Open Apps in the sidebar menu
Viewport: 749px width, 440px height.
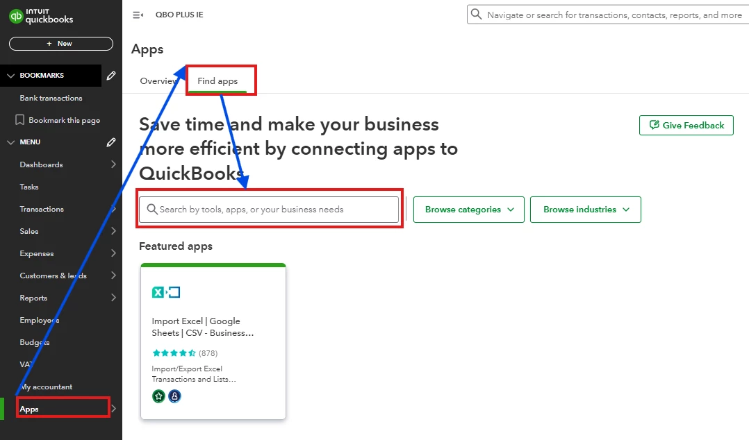[29, 409]
